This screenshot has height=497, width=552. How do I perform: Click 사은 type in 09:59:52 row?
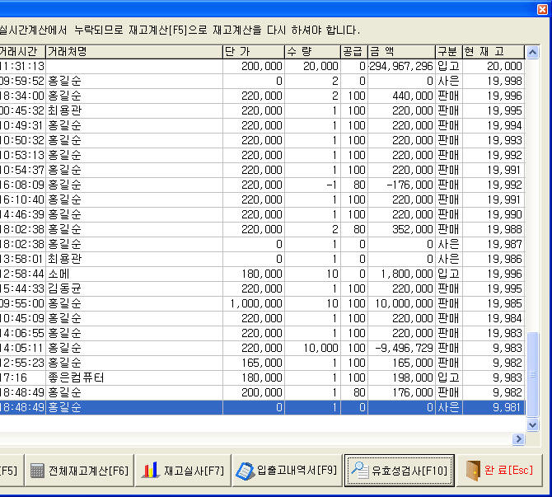pyautogui.click(x=448, y=81)
